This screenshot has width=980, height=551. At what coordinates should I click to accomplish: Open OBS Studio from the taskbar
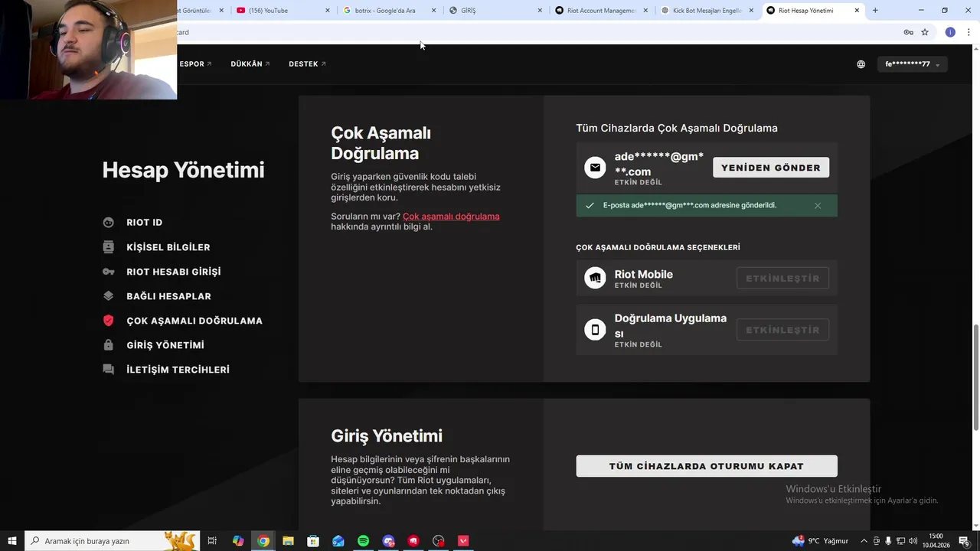point(438,541)
